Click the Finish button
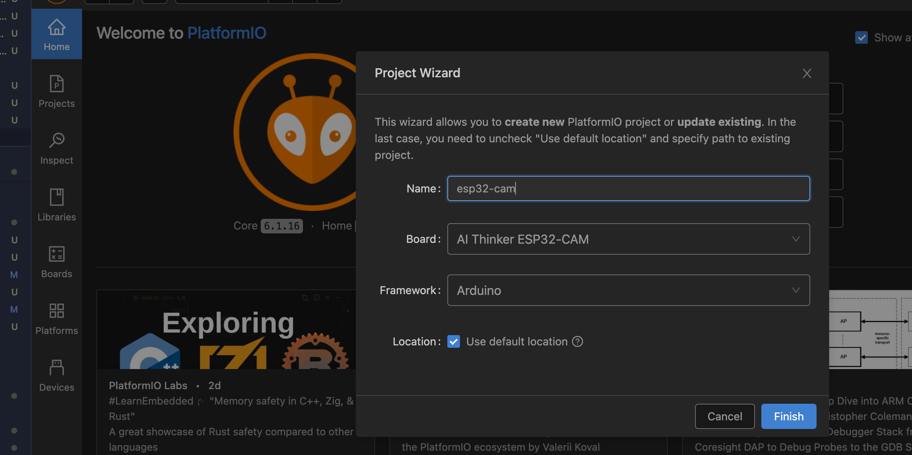This screenshot has width=912, height=455. pyautogui.click(x=788, y=416)
